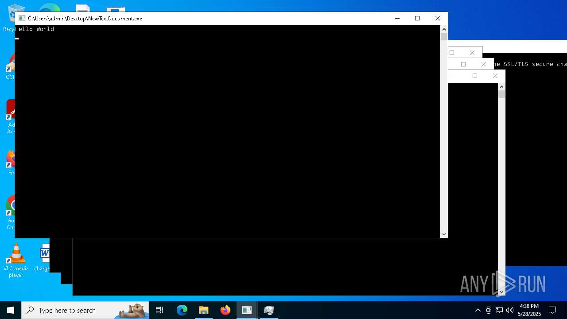
Task: Click the volume speaker tray icon
Action: (x=510, y=310)
